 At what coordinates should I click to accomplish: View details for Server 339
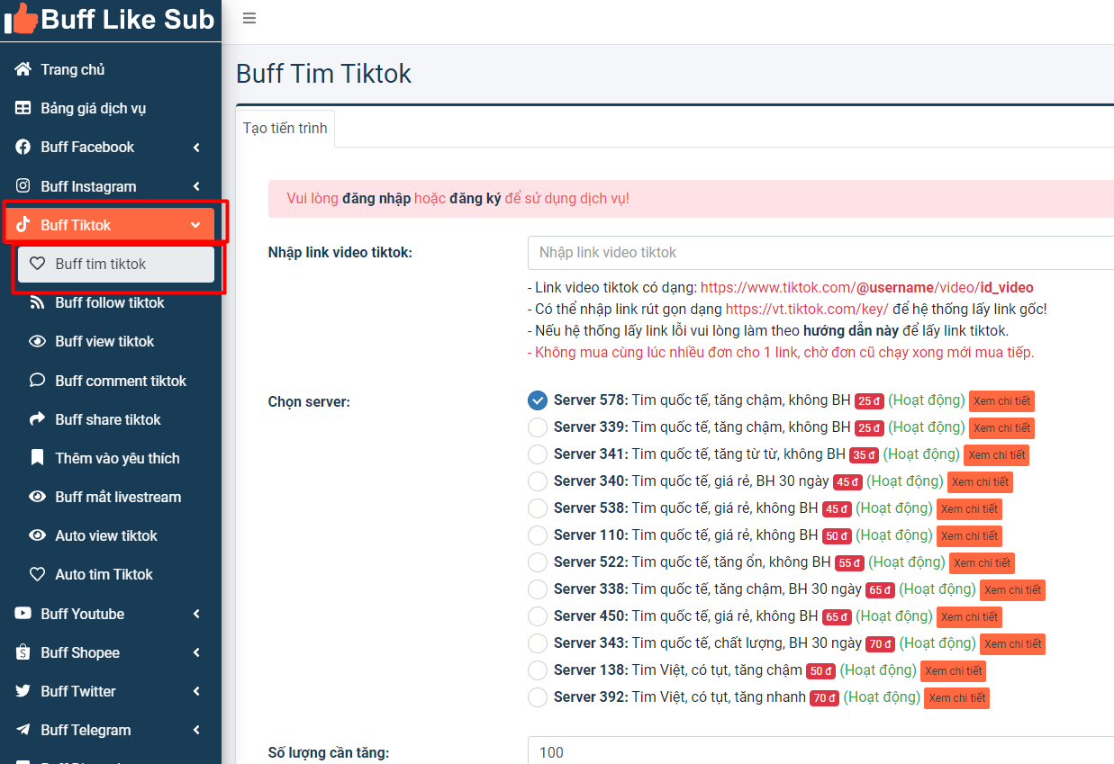[1001, 427]
